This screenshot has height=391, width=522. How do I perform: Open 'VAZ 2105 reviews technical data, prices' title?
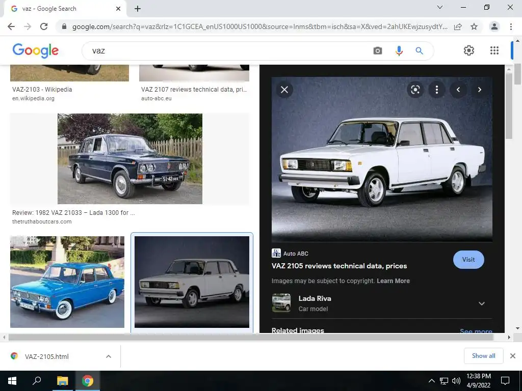(339, 266)
